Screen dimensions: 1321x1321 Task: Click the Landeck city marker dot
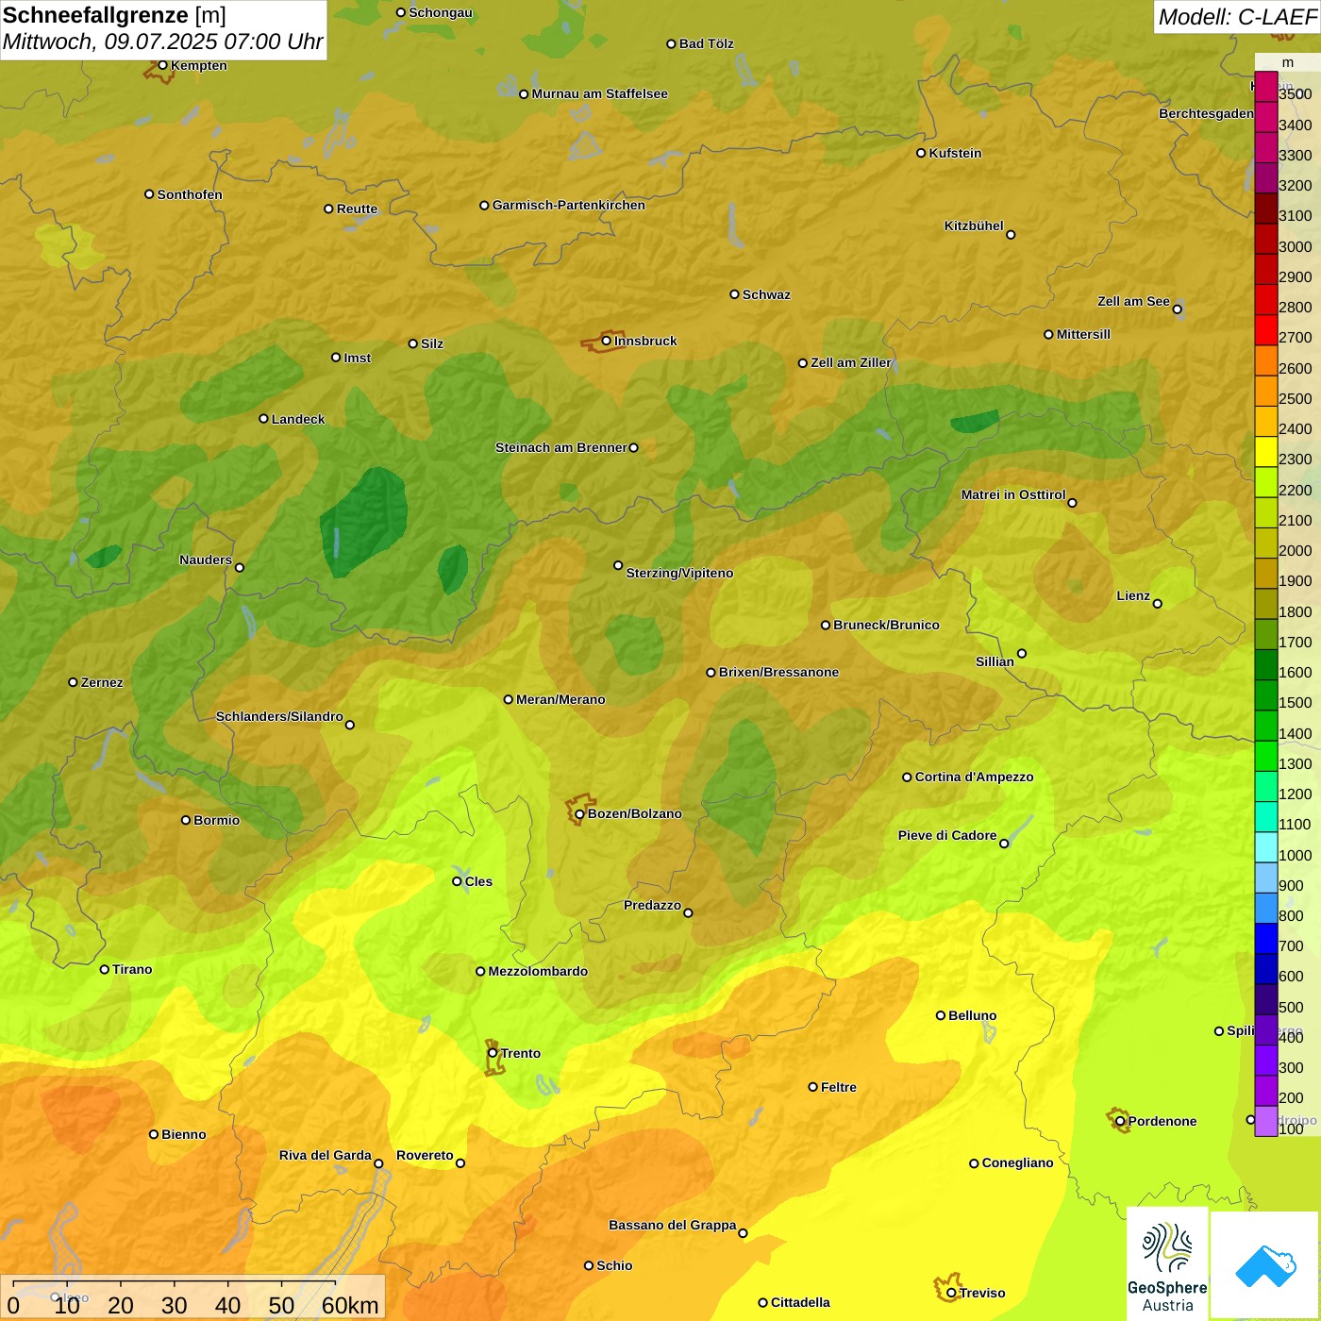pos(264,419)
